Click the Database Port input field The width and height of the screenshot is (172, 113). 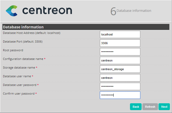(x=120, y=43)
